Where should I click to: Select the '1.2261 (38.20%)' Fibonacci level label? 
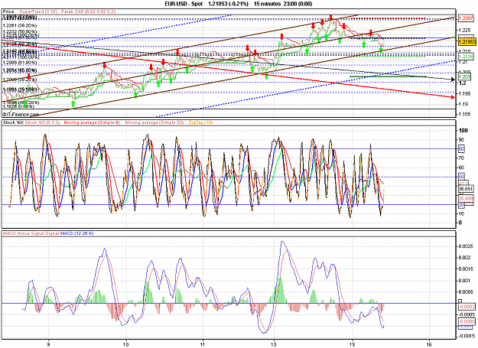pyautogui.click(x=20, y=25)
